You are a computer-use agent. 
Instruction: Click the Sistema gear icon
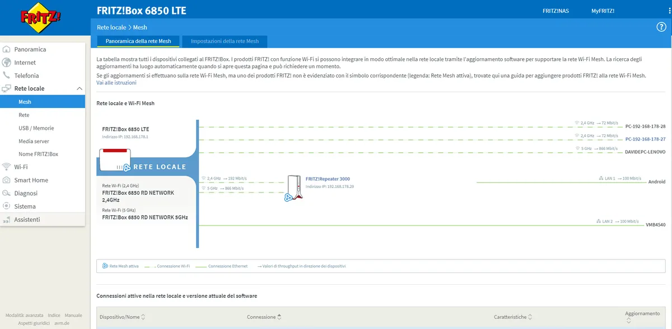pos(7,206)
